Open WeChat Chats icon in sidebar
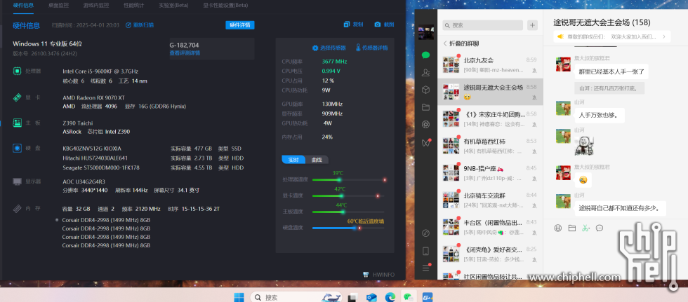The width and height of the screenshot is (688, 302). point(425,55)
